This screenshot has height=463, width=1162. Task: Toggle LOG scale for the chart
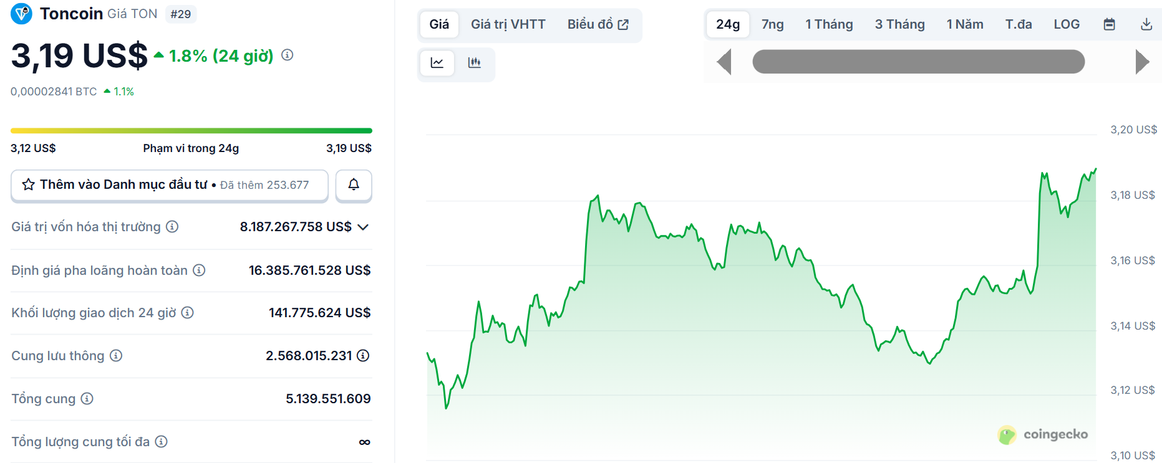point(1067,24)
